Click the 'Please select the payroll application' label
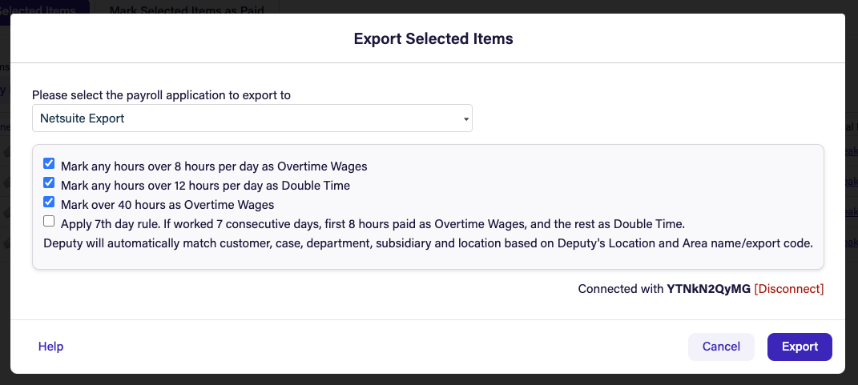 tap(161, 95)
